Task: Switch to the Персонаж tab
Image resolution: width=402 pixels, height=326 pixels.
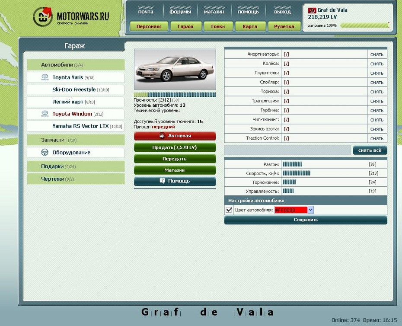Action: pyautogui.click(x=149, y=26)
